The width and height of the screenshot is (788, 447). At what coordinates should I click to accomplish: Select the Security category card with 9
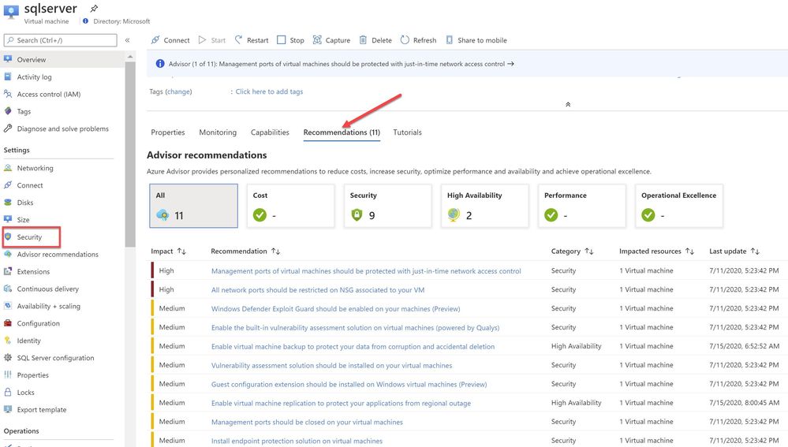point(387,206)
